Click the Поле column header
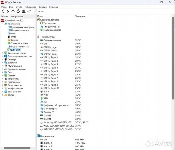 pyautogui.click(x=40, y=16)
